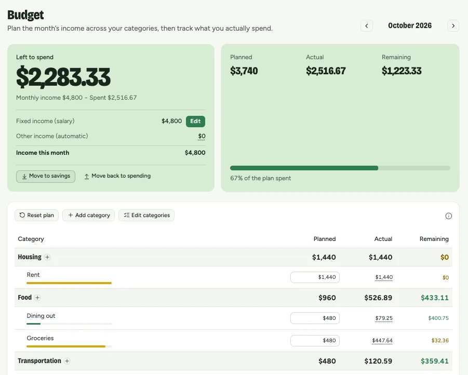Click the Groceries progress bar
The width and height of the screenshot is (468, 375).
click(x=69, y=346)
